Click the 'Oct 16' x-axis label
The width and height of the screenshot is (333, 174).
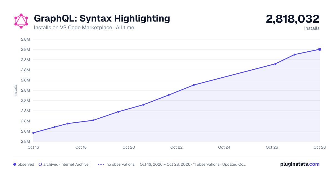[33, 147]
